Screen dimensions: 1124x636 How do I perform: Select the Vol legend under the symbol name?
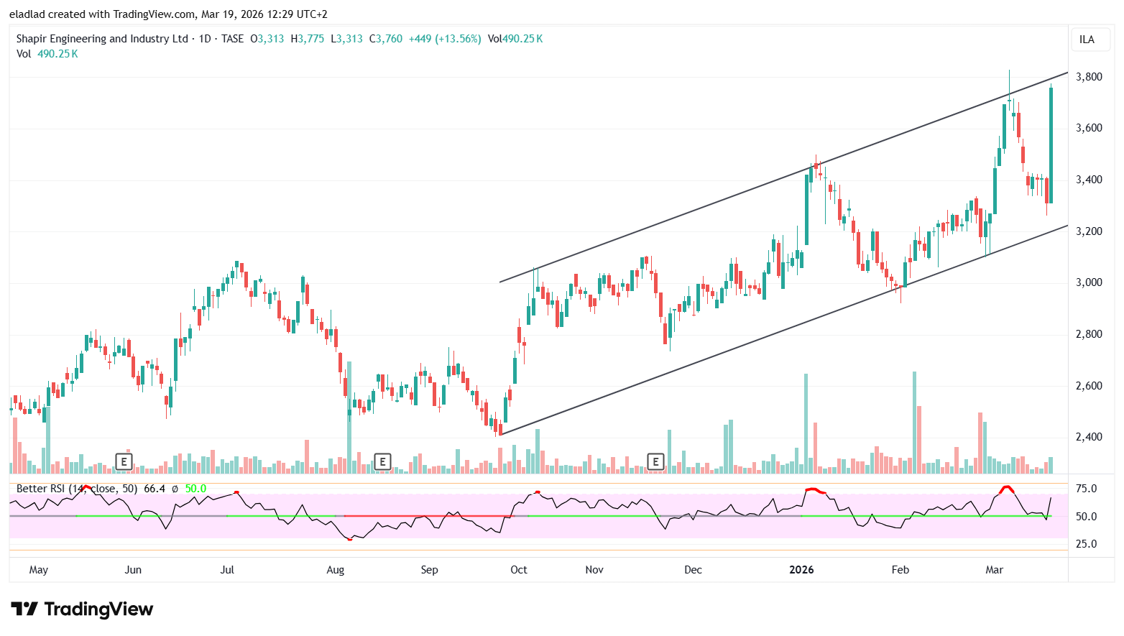click(47, 54)
